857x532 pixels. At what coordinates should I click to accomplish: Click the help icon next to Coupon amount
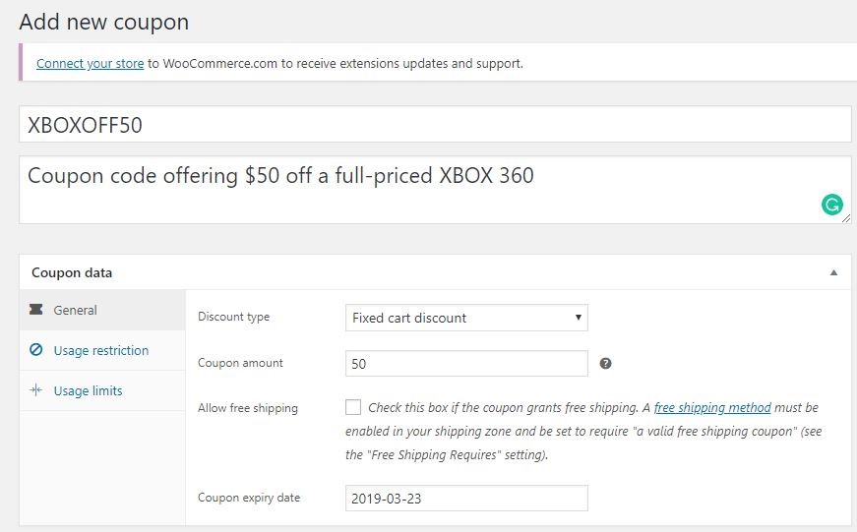[605, 363]
